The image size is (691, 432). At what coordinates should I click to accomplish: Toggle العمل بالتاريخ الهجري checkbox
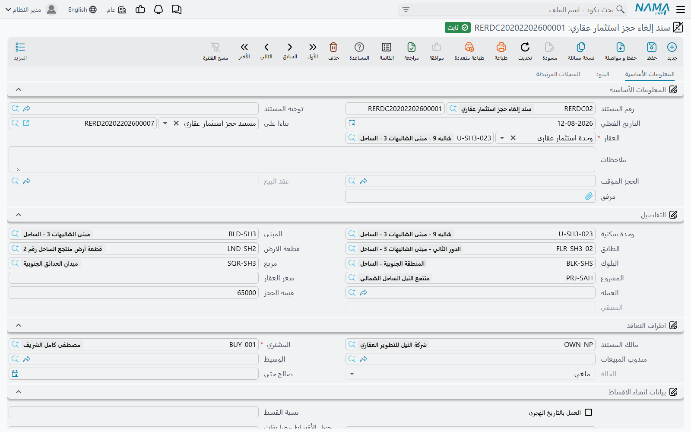pos(588,413)
